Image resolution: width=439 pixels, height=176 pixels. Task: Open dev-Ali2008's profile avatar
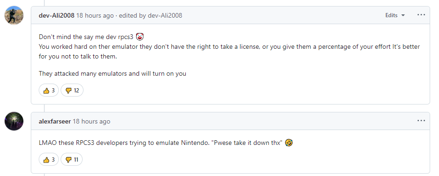click(14, 15)
